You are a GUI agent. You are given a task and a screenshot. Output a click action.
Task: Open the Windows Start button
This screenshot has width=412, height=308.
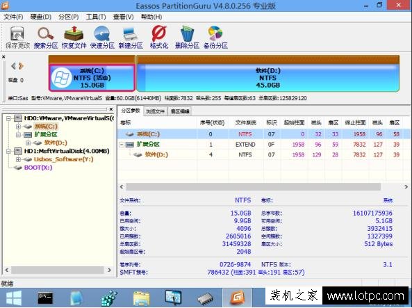coord(14,298)
